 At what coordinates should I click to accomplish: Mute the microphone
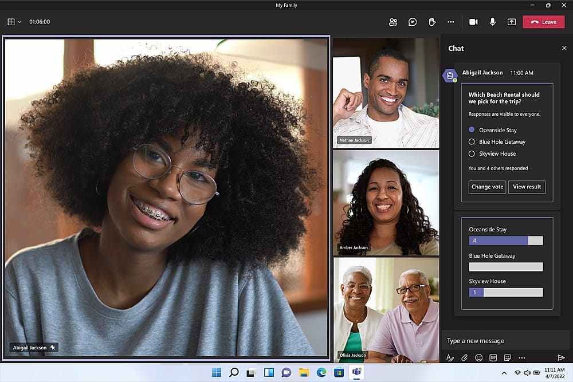point(492,22)
